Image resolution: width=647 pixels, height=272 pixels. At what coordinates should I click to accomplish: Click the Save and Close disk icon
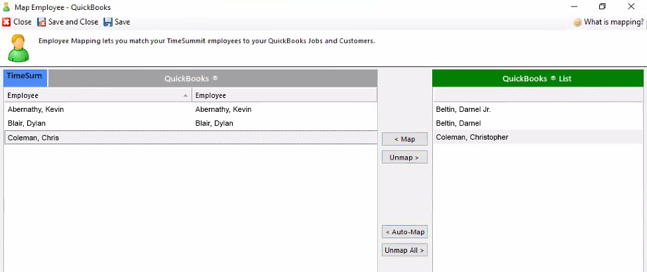pos(42,23)
